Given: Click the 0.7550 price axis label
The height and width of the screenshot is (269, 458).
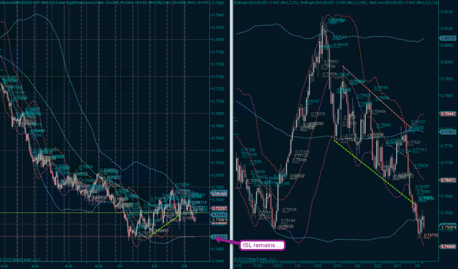Looking at the screenshot, I should click(447, 213).
